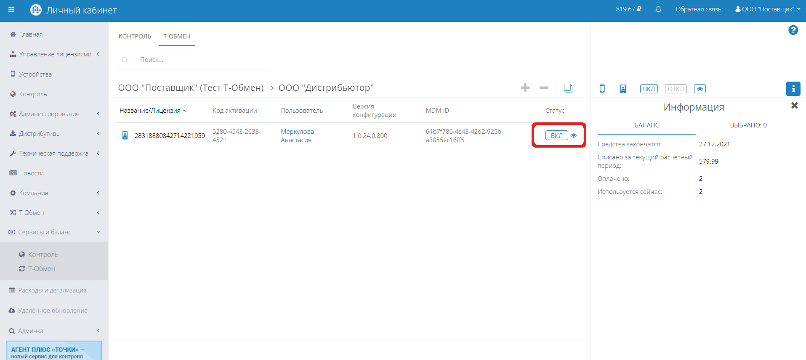Open Контроль submenu under Сервисы и баланс
Image resolution: width=806 pixels, height=360 pixels.
click(43, 254)
